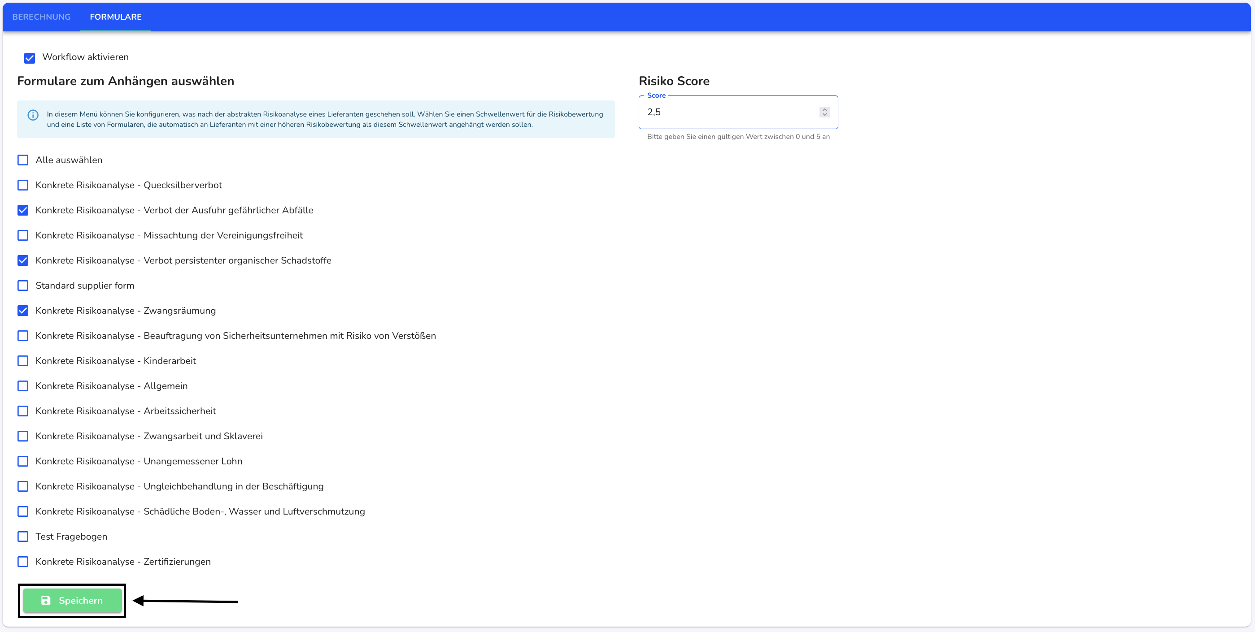Click the Risiko Score heading
This screenshot has width=1255, height=632.
pos(674,81)
